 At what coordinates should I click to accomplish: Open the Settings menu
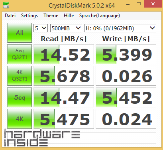[x=29, y=16]
